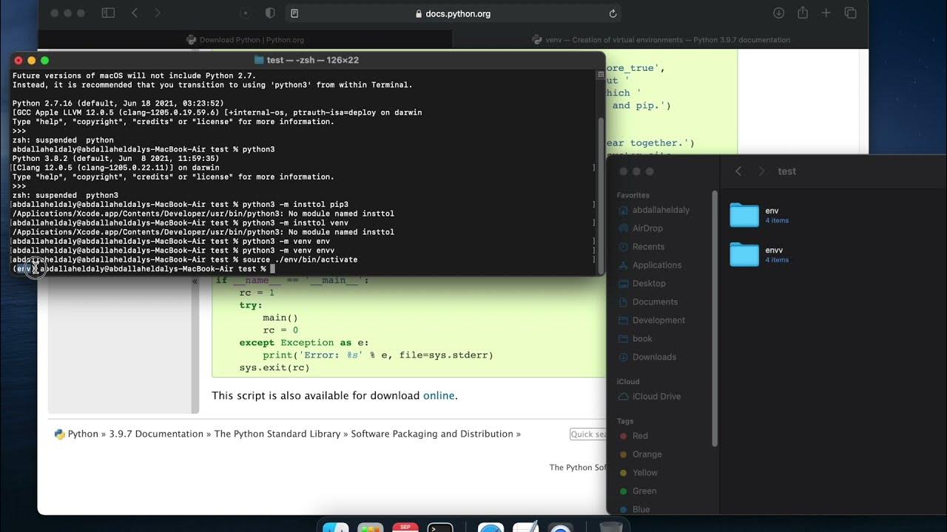Screen dimensions: 947x532
Task: Open The Python Standard Library breadcrumb
Action: [x=277, y=434]
